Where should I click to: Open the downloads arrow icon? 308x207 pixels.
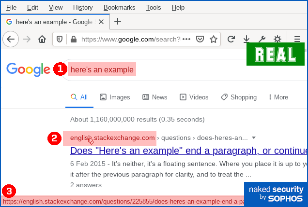(x=246, y=39)
